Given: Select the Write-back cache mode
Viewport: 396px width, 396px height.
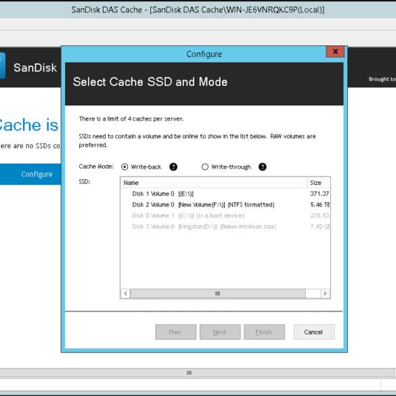Looking at the screenshot, I should 125,167.
